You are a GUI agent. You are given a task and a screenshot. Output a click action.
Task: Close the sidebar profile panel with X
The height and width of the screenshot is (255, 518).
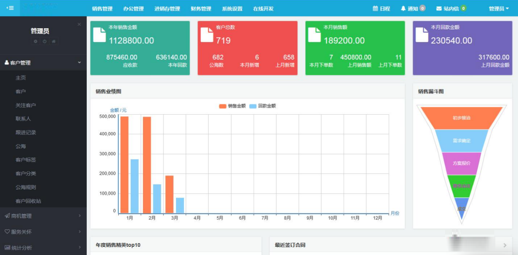79,25
